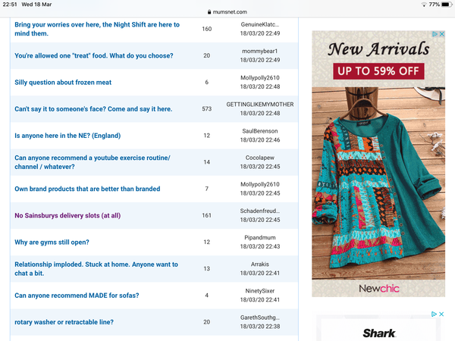This screenshot has height=341, width=455.
Task: Open AdChoices info on Newchic ad
Action: point(435,34)
